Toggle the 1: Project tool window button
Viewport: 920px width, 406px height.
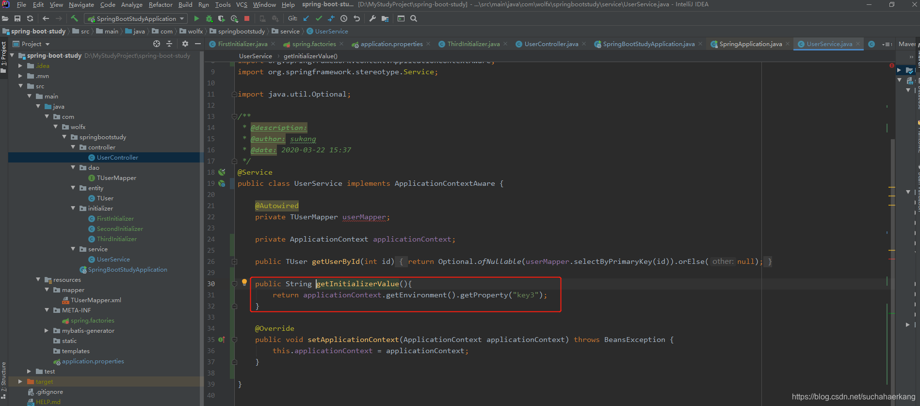click(4, 58)
